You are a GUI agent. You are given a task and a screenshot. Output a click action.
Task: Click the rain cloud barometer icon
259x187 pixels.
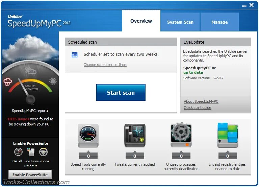coord(8,82)
